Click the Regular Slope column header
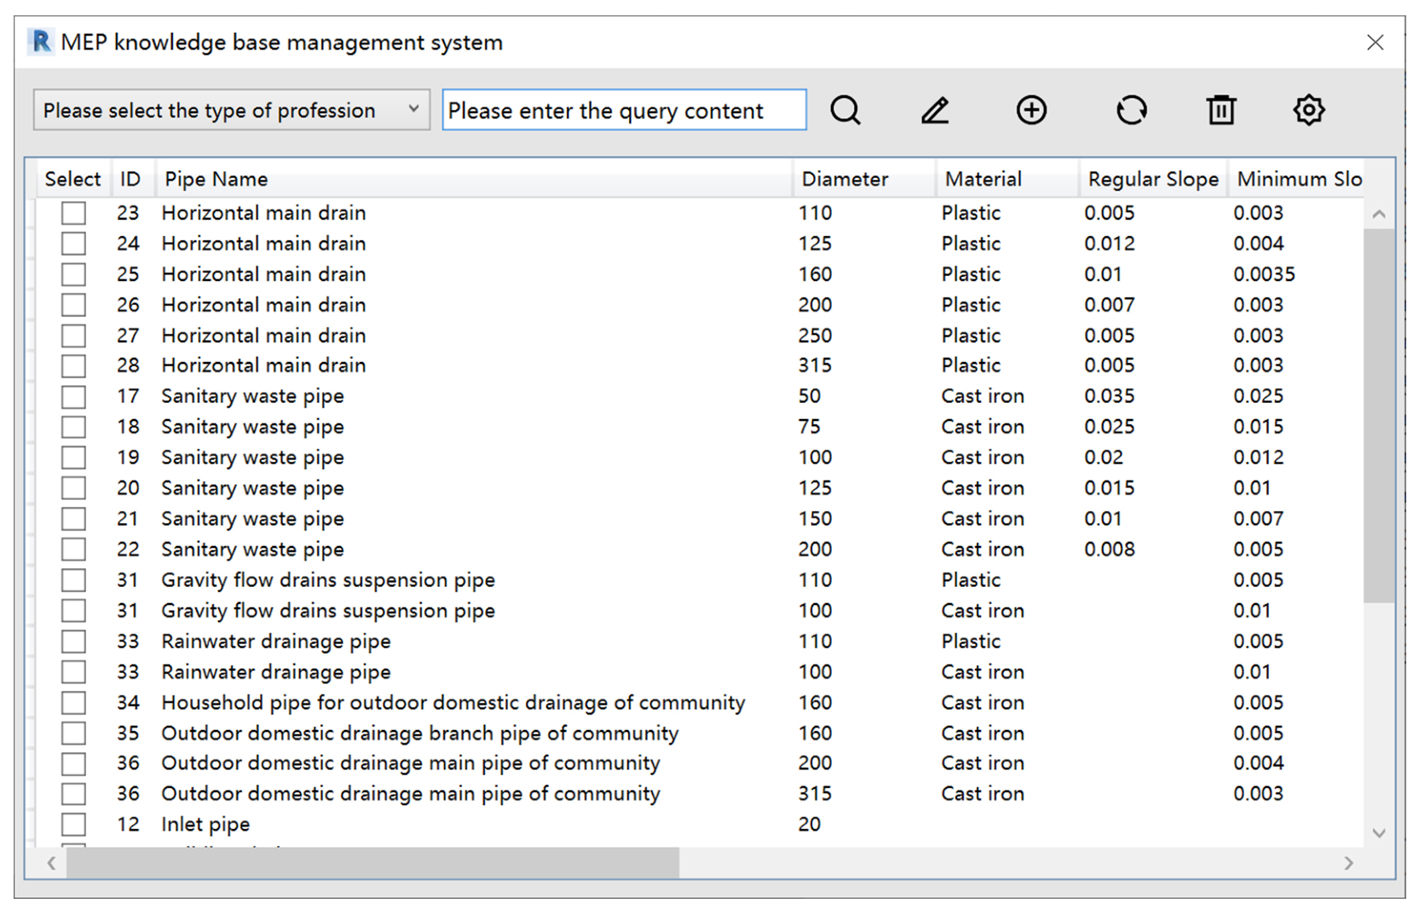This screenshot has width=1419, height=909. pos(1152,179)
